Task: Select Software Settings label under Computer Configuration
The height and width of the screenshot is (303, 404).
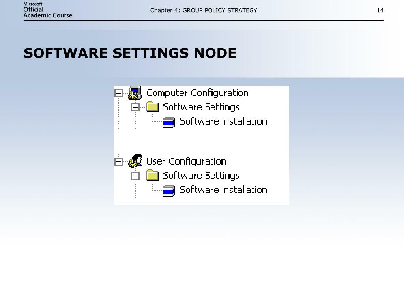Action: coord(201,107)
